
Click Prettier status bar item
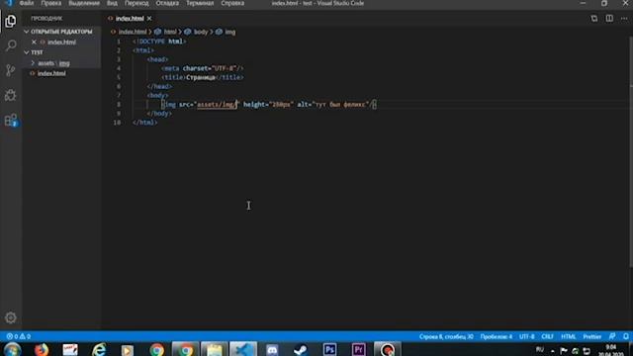[592, 336]
